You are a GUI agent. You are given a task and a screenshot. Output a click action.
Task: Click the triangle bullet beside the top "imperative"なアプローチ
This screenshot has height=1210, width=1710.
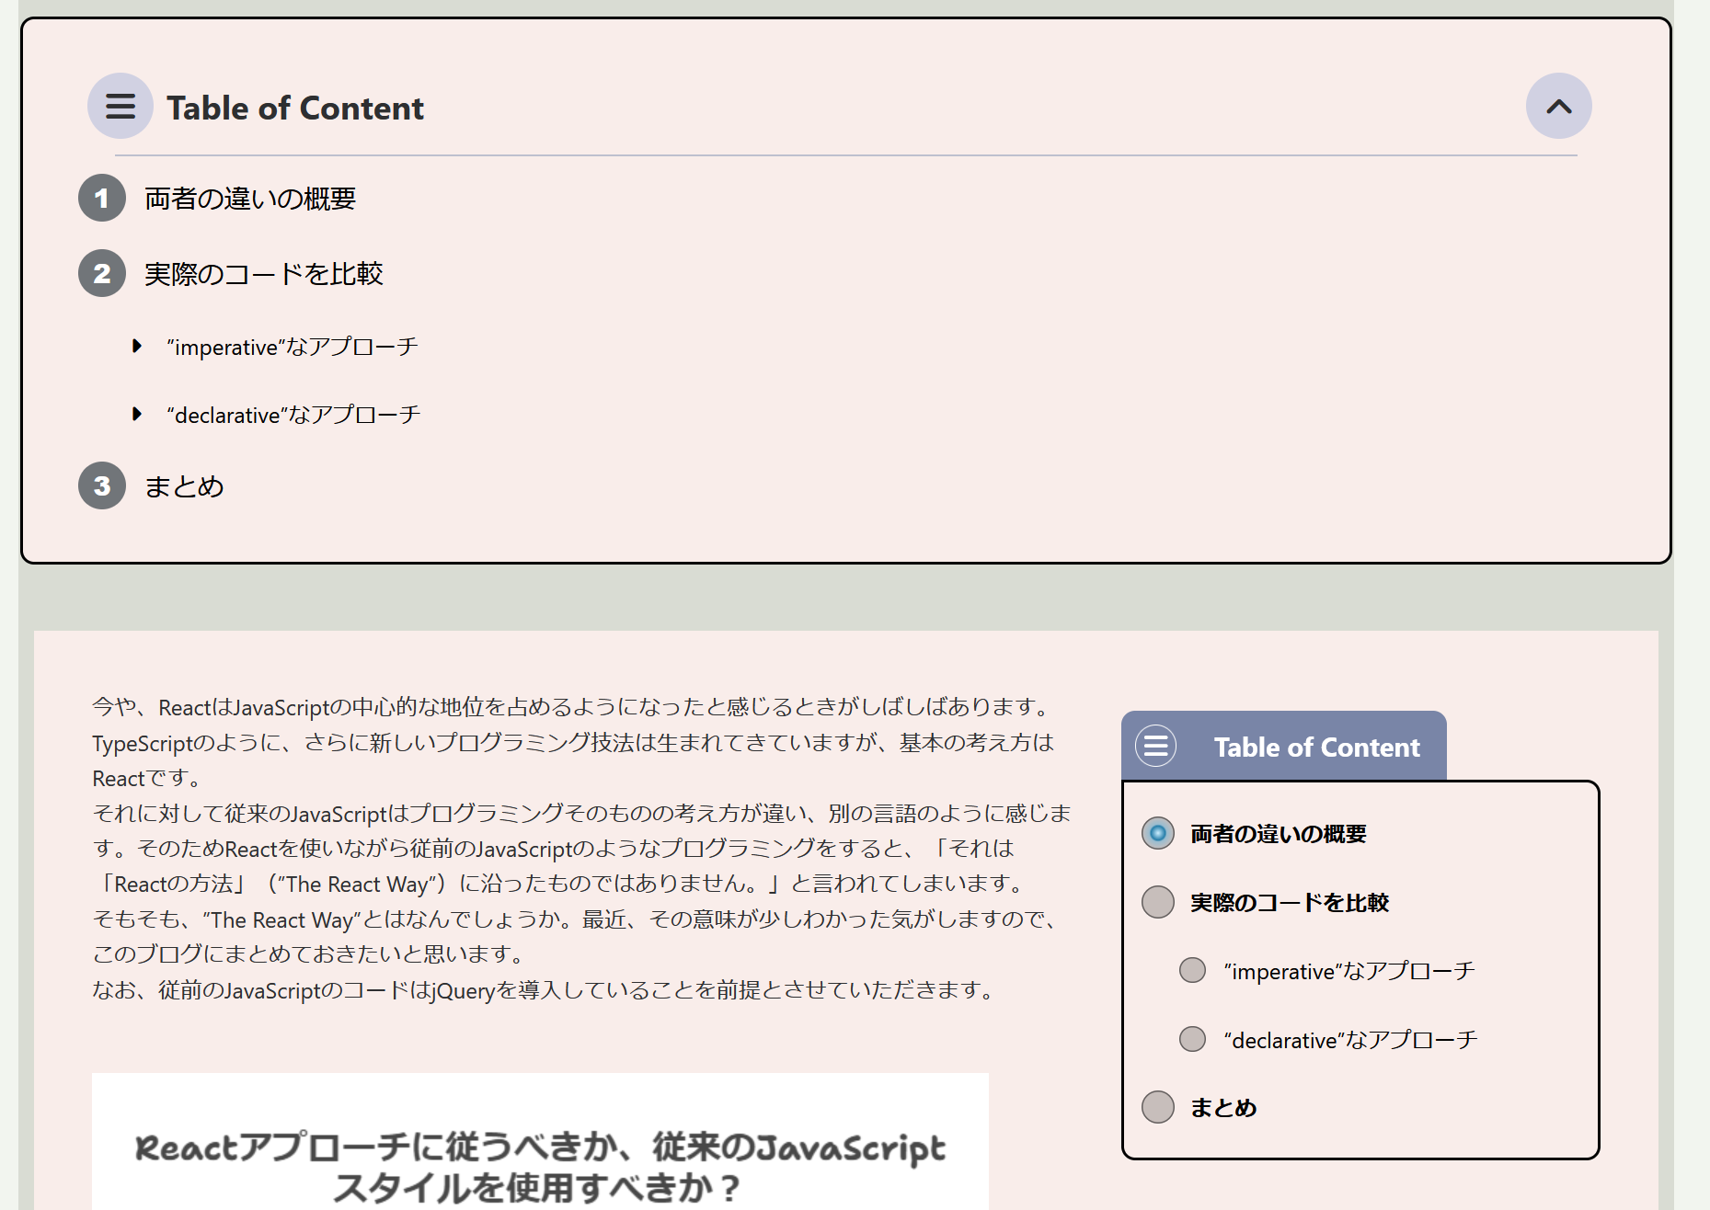coord(137,347)
